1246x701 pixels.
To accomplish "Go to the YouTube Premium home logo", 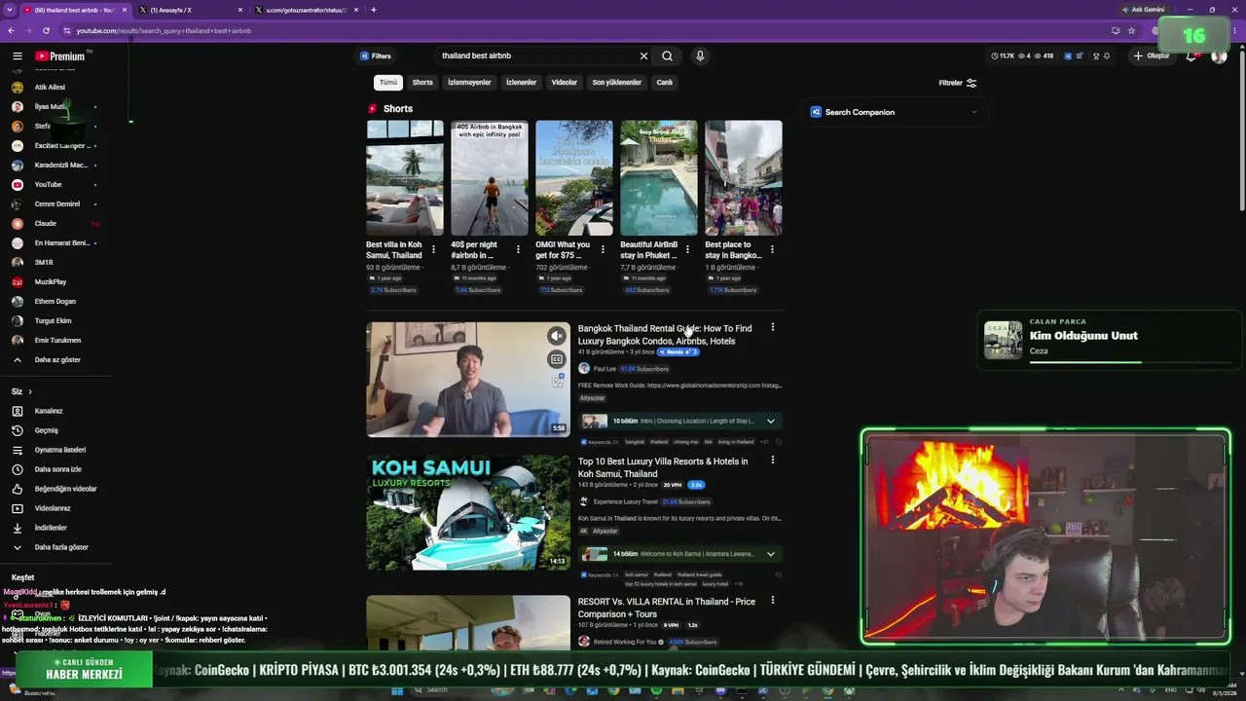I will (60, 56).
